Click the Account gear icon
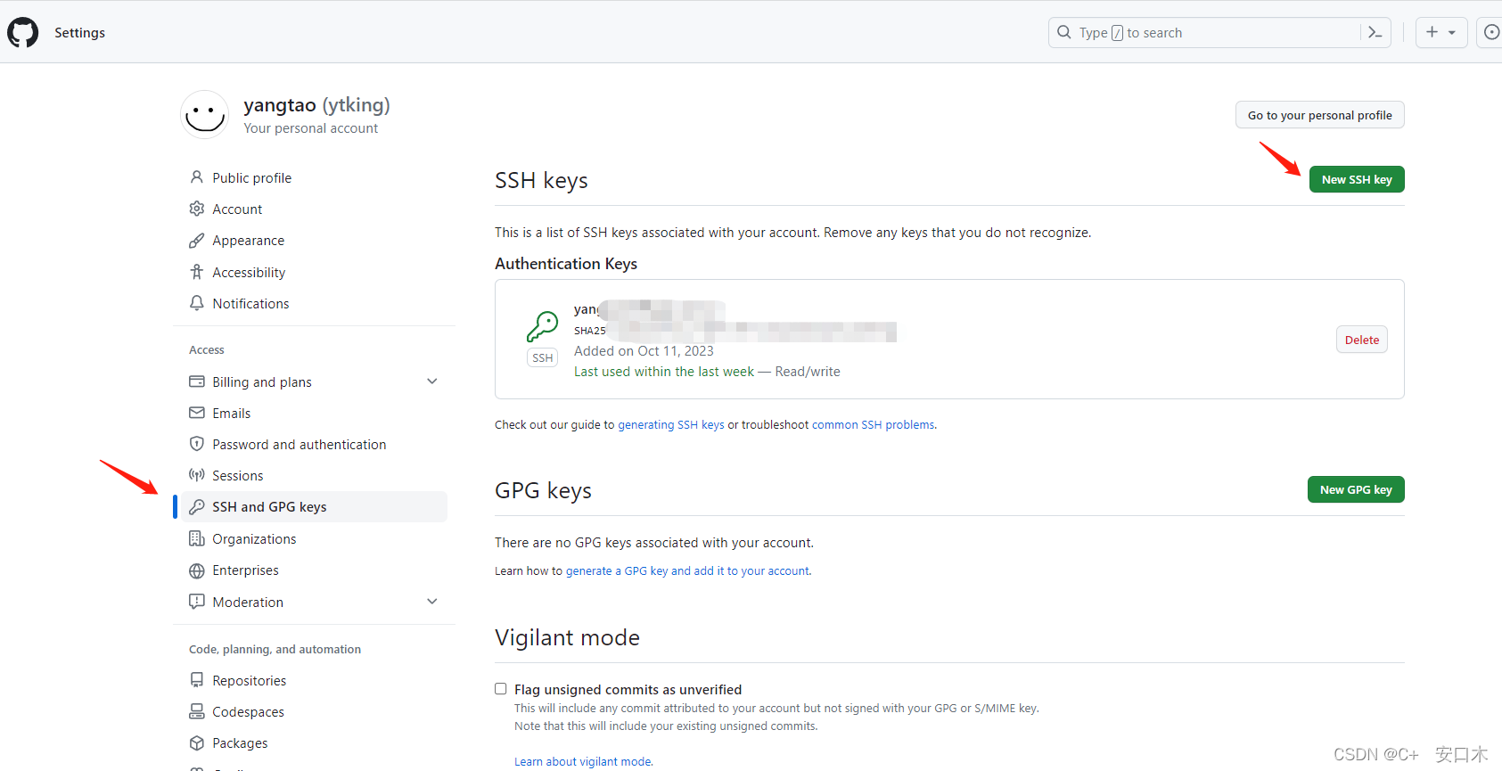The height and width of the screenshot is (771, 1502). click(x=197, y=209)
